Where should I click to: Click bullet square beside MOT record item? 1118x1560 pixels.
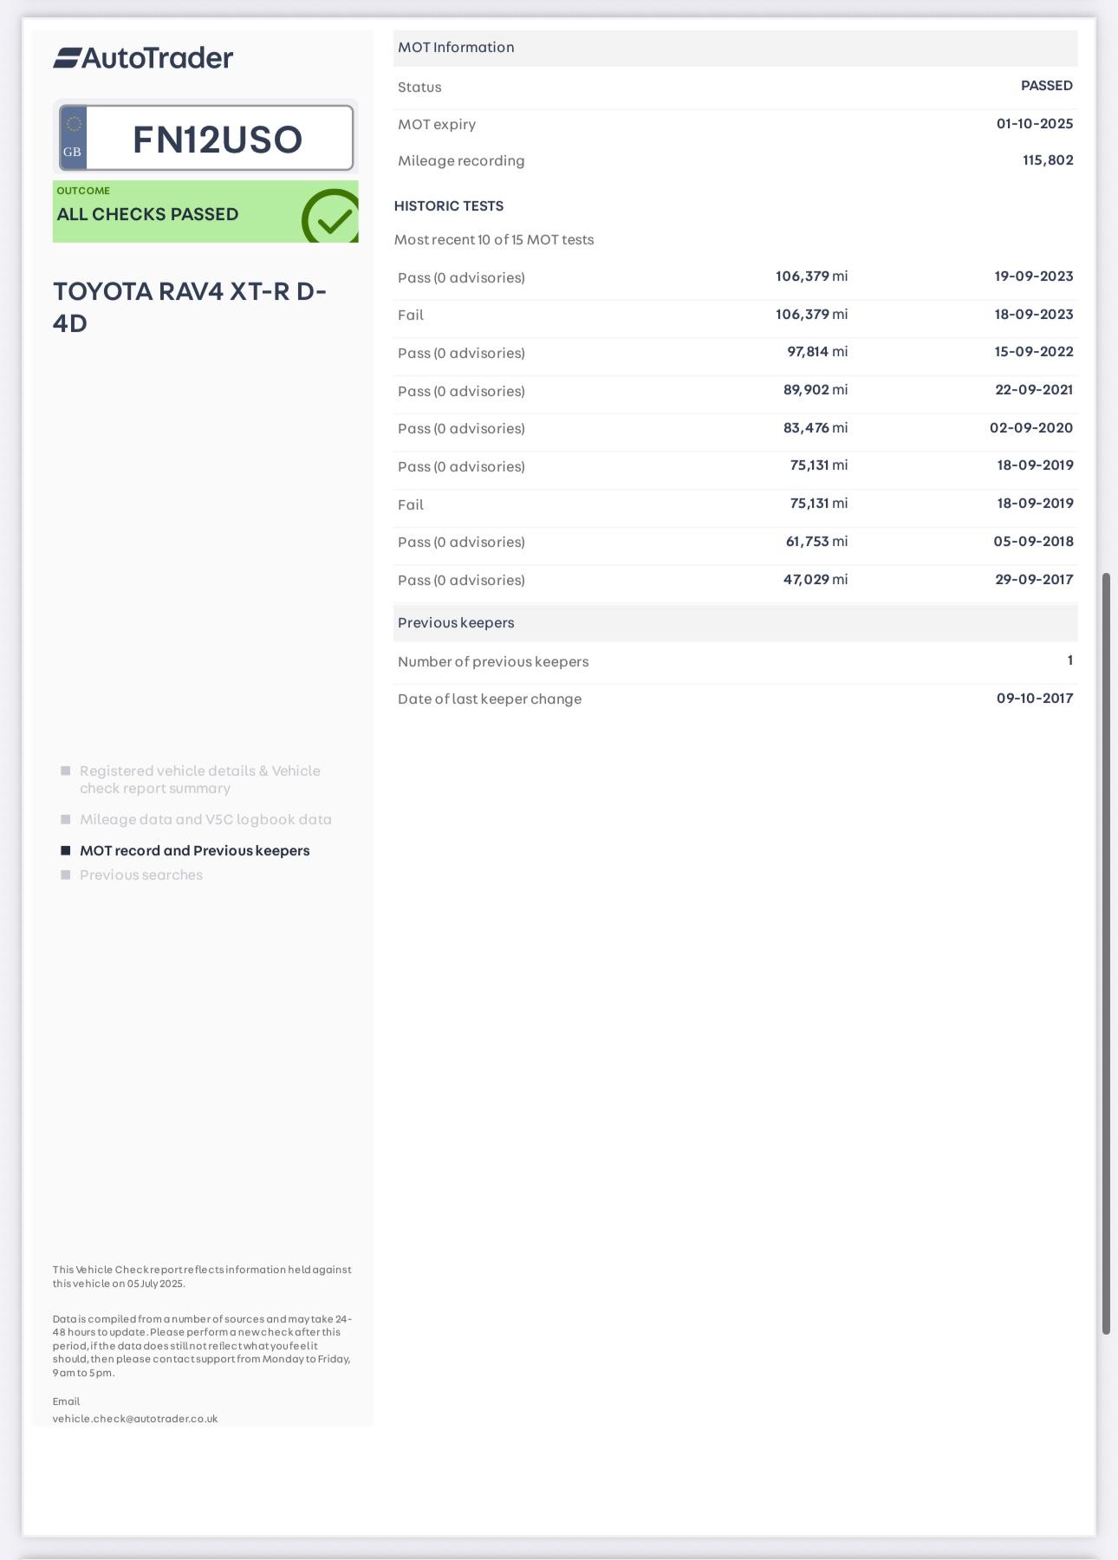click(x=65, y=850)
